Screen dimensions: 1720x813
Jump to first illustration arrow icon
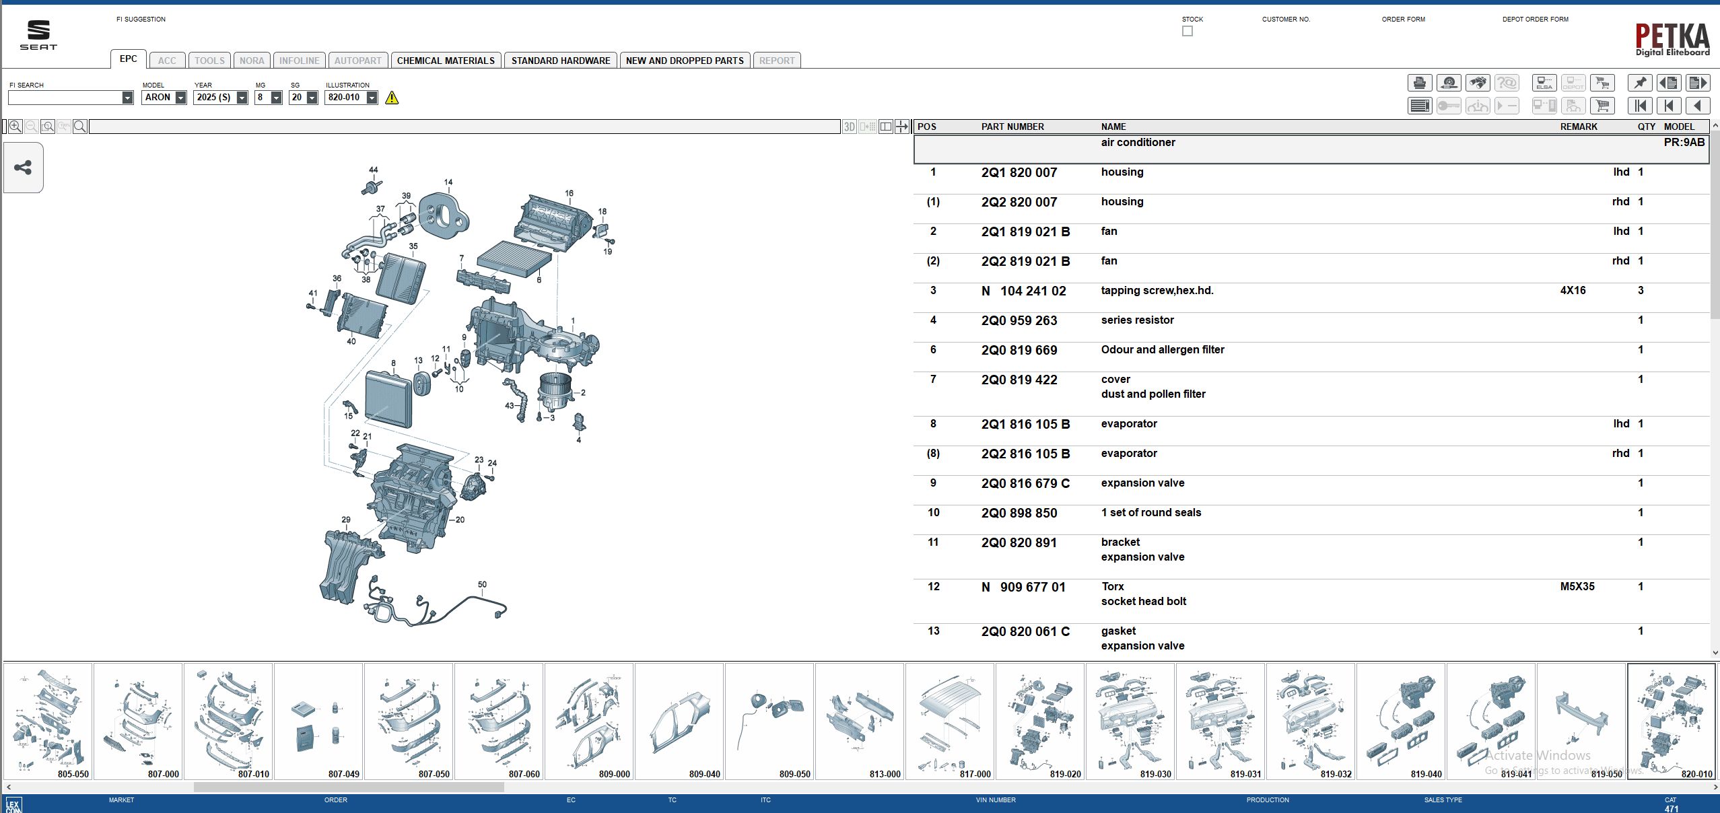point(1640,106)
